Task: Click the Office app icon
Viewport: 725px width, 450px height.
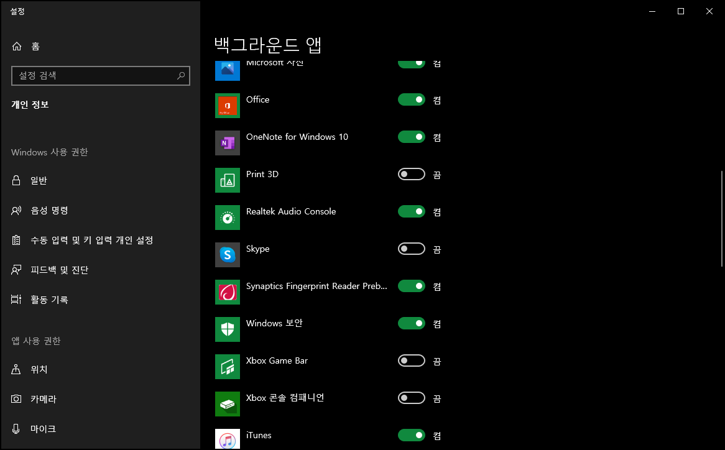Action: coord(228,105)
